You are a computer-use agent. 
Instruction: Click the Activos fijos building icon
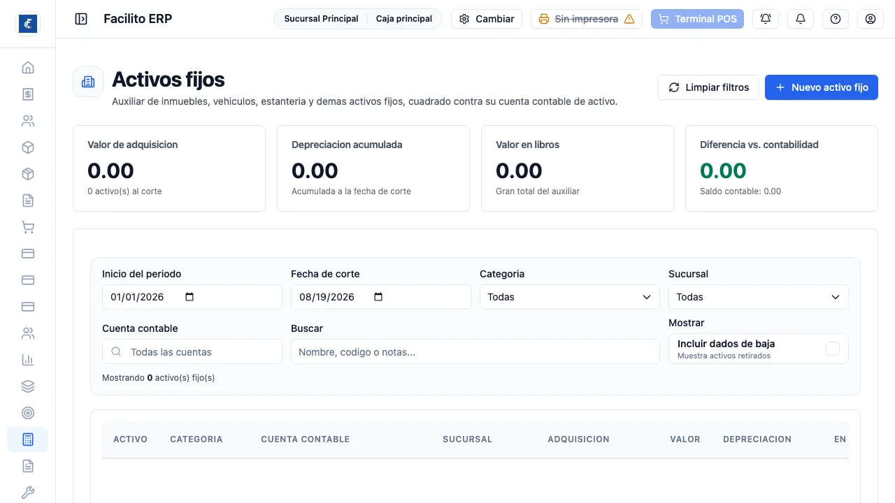88,82
